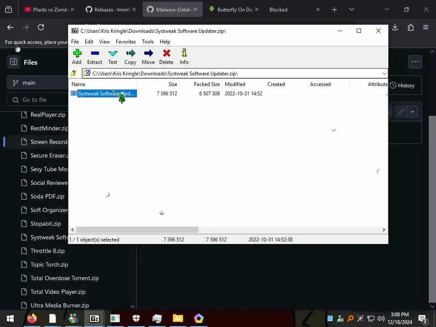Sort by the Size column header
The width and height of the screenshot is (436, 327).
coord(158,84)
